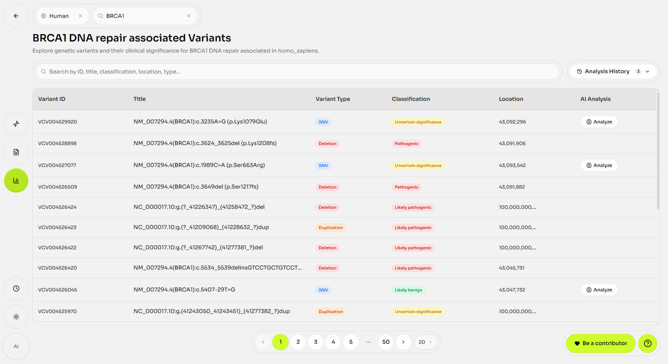This screenshot has width=668, height=364.
Task: Focus the variant search field
Action: click(x=297, y=72)
